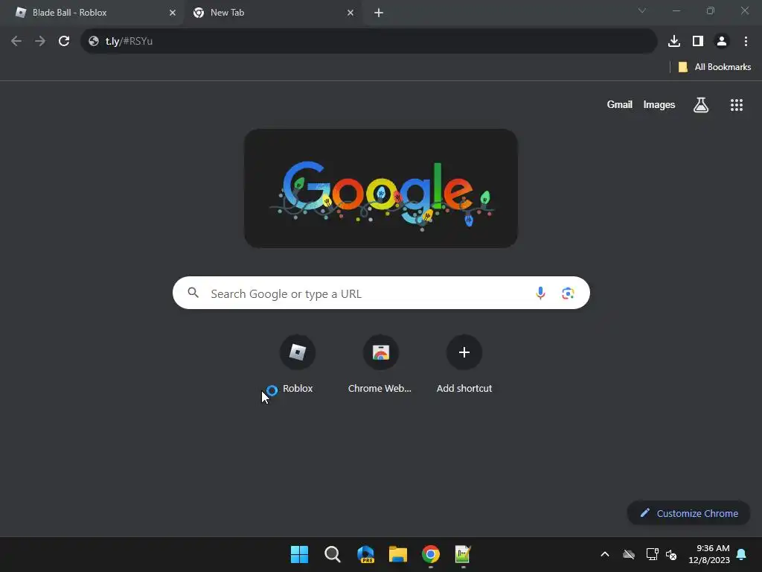Click the address bar showing t.ly/#RSYu
Screen dimensions: 762x572
(369, 41)
